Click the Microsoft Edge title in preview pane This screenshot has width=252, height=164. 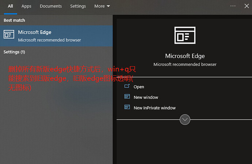tap(185, 56)
